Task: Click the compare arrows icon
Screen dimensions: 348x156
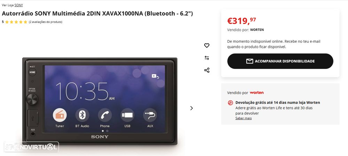Action: 207,58
